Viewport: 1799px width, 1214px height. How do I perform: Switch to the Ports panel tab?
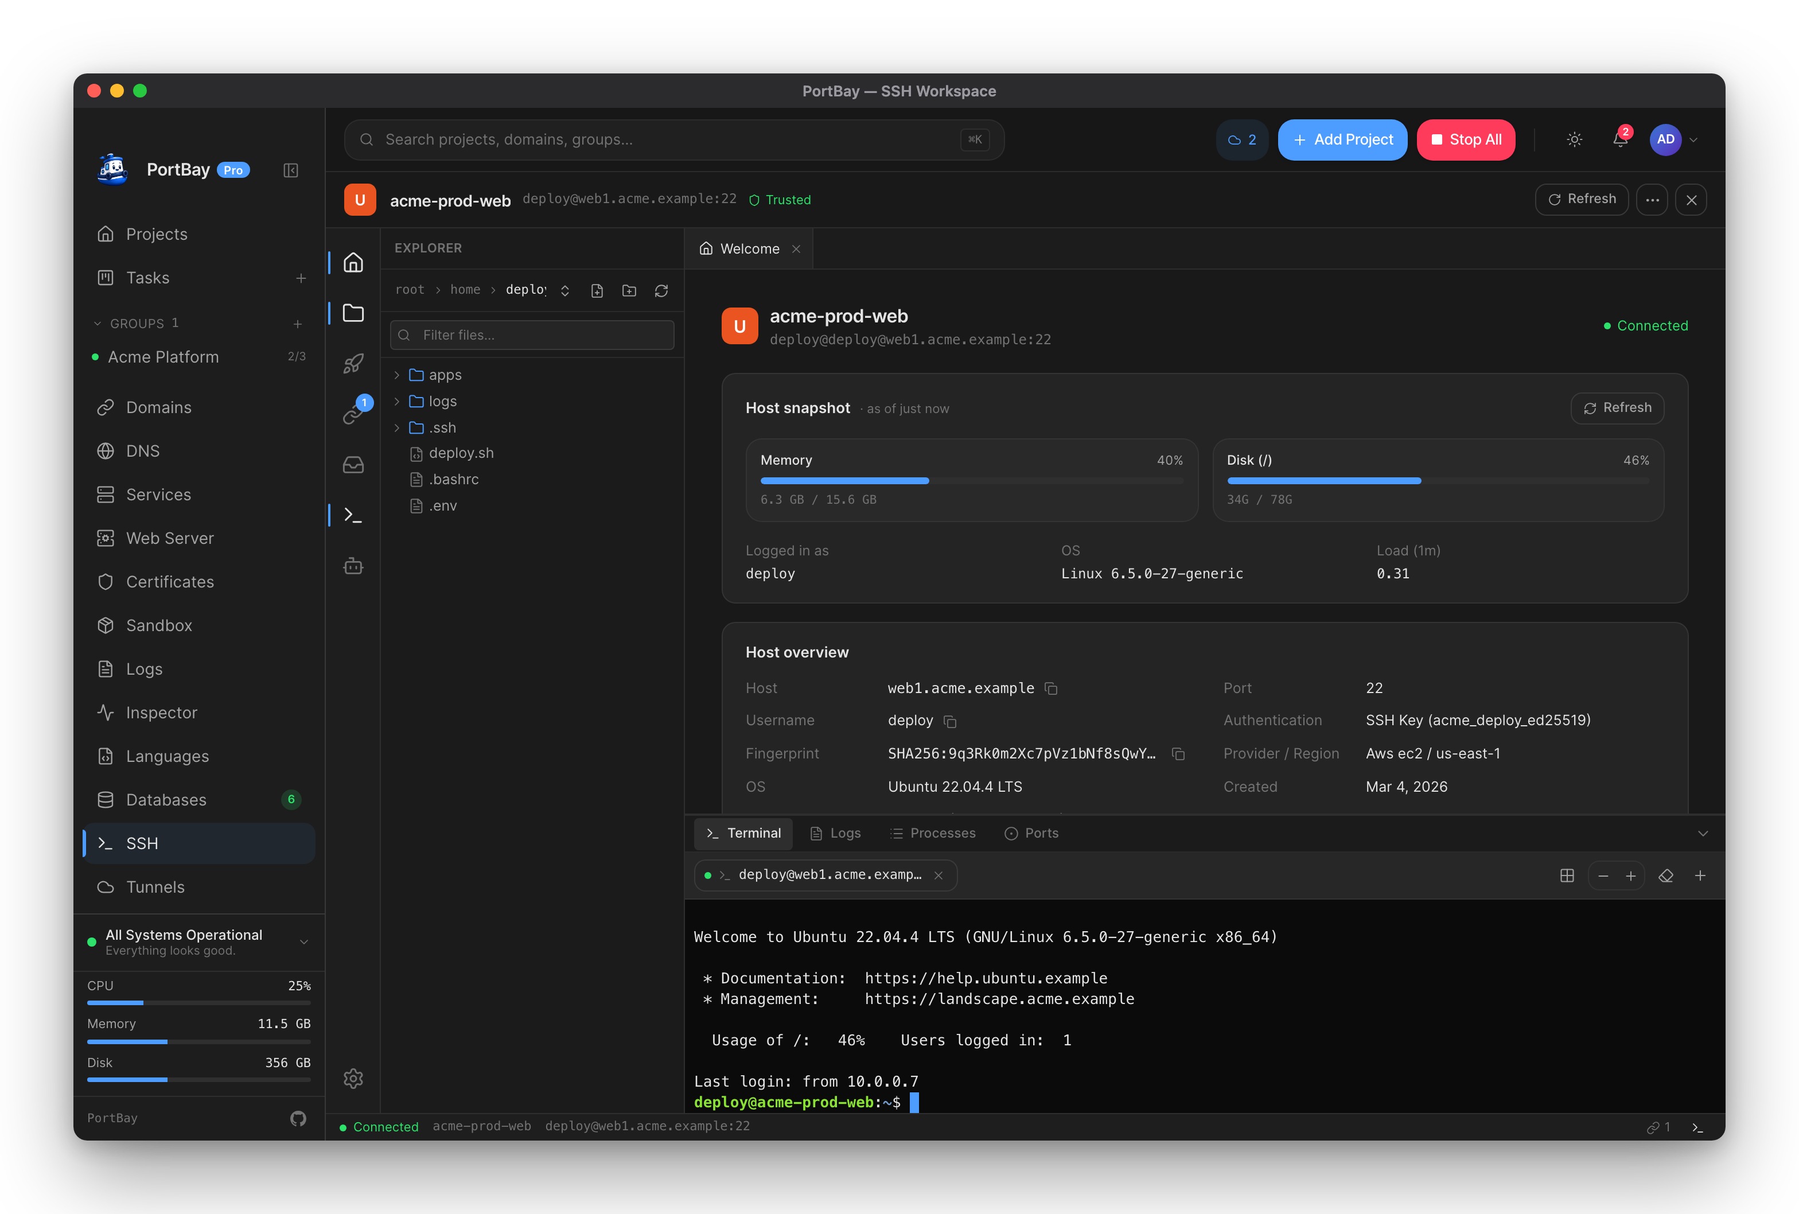[x=1031, y=833]
